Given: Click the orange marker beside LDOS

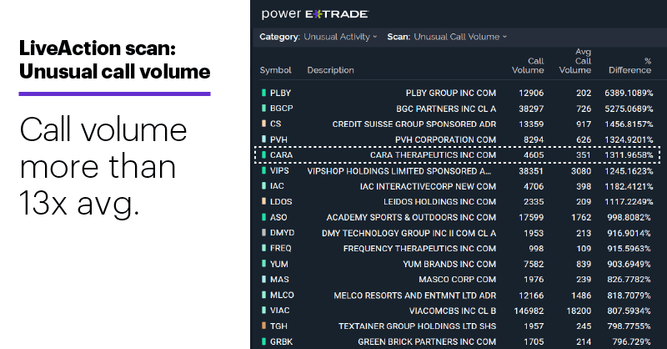Looking at the screenshot, I should [263, 201].
